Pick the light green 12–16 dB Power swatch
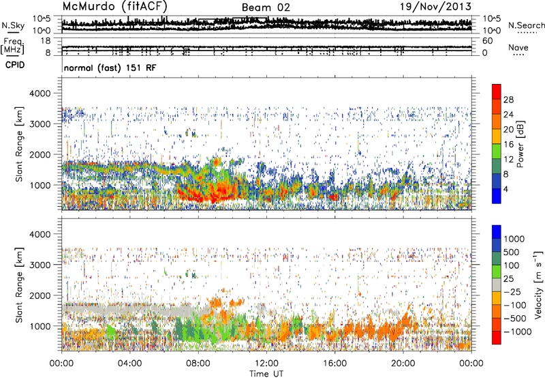 [x=497, y=151]
